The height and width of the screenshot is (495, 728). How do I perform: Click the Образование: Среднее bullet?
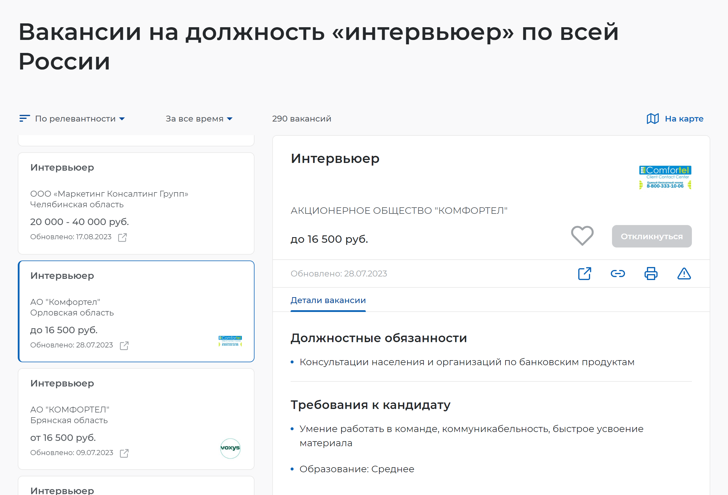click(x=357, y=469)
